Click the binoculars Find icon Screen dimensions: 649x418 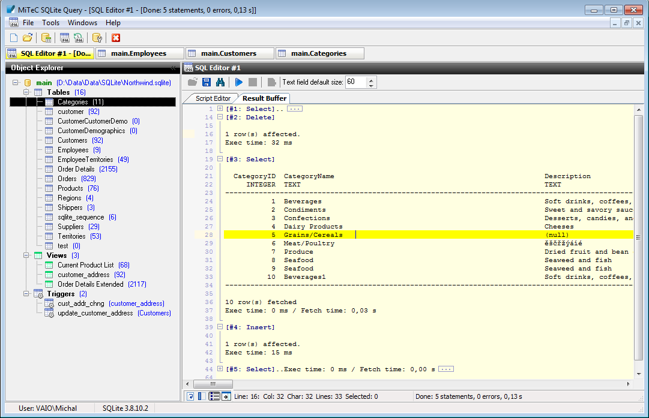[x=220, y=82]
